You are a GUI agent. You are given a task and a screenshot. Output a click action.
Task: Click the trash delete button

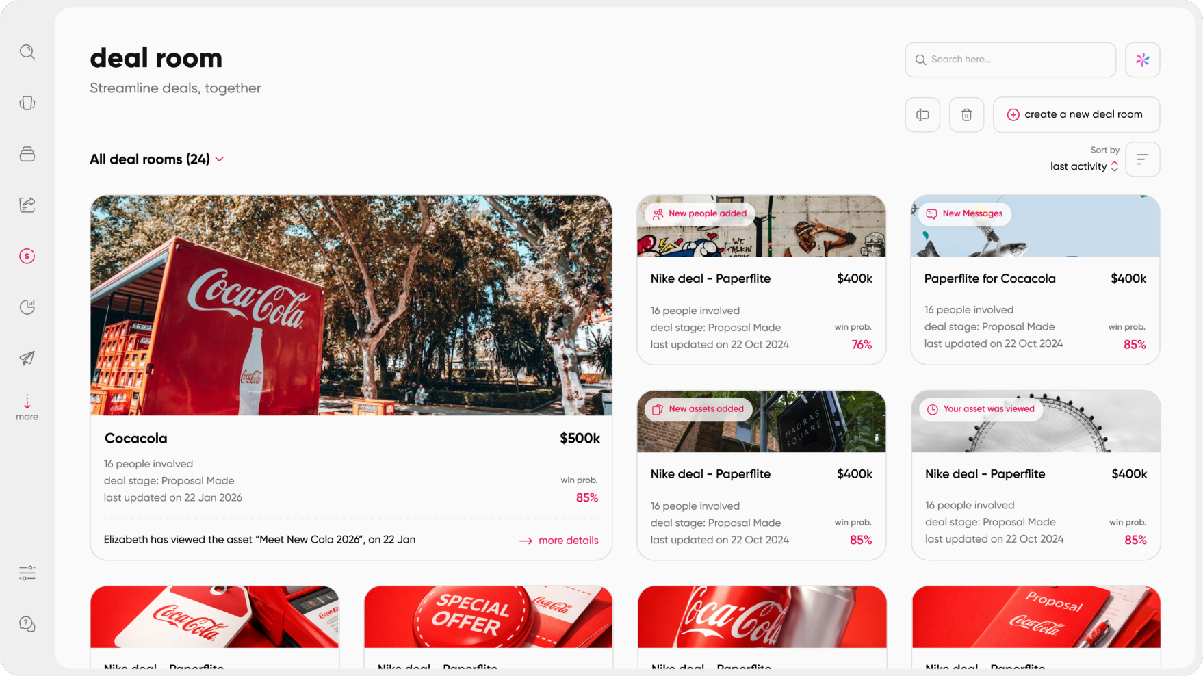click(x=966, y=114)
